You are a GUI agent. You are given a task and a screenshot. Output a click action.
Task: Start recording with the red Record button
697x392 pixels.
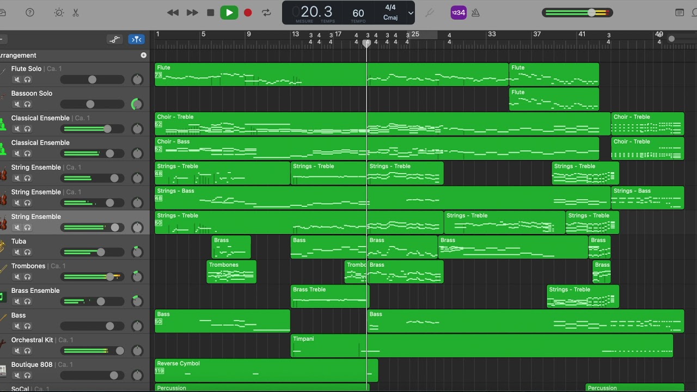[248, 13]
